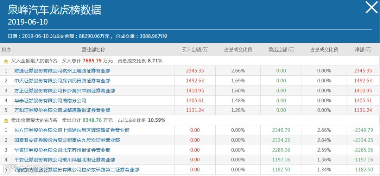
Task: Select the 排序 column header
Action: tap(6, 49)
